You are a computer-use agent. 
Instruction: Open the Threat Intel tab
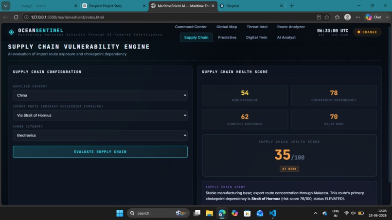pos(257,27)
